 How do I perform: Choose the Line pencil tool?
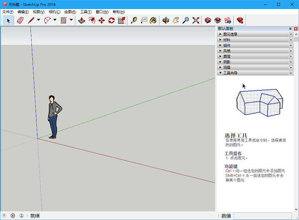[x=31, y=20]
